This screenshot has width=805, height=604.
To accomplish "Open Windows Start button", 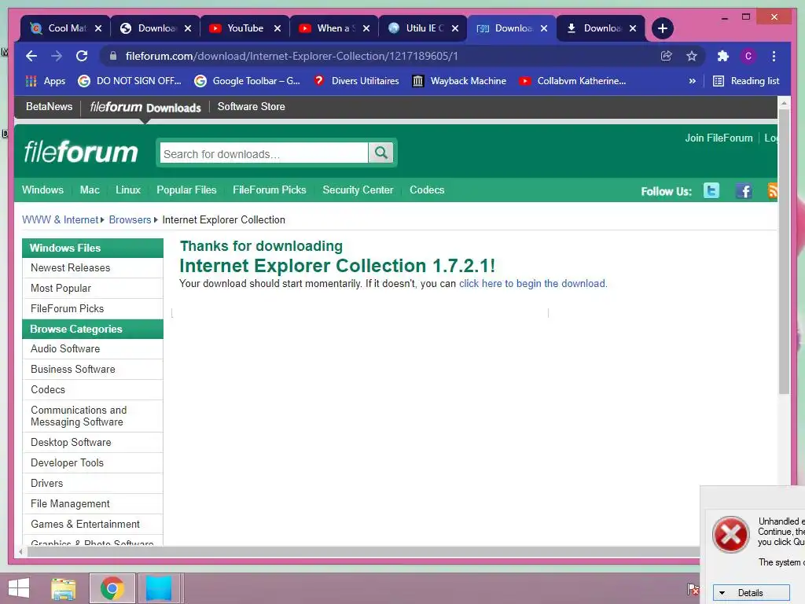I will tap(19, 588).
